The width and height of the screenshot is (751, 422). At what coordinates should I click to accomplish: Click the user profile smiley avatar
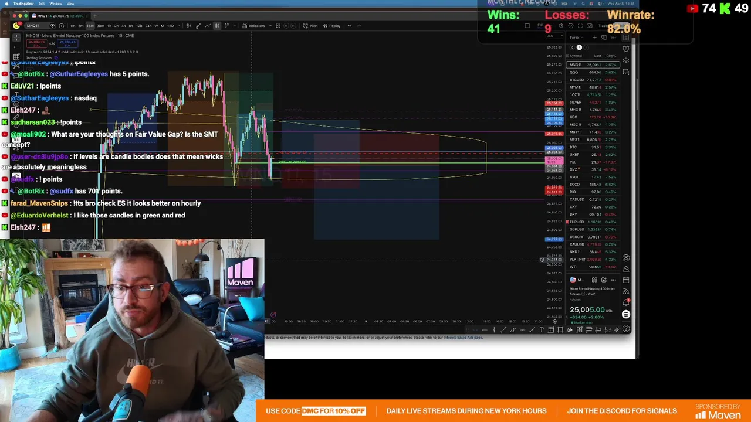point(16,26)
